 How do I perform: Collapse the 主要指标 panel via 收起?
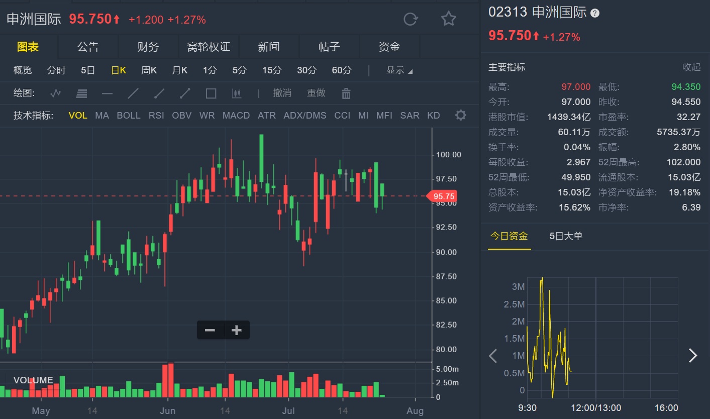pyautogui.click(x=691, y=67)
